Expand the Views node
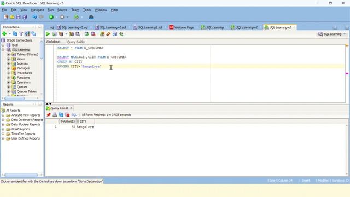This screenshot has height=197, width=350. click(x=9, y=59)
